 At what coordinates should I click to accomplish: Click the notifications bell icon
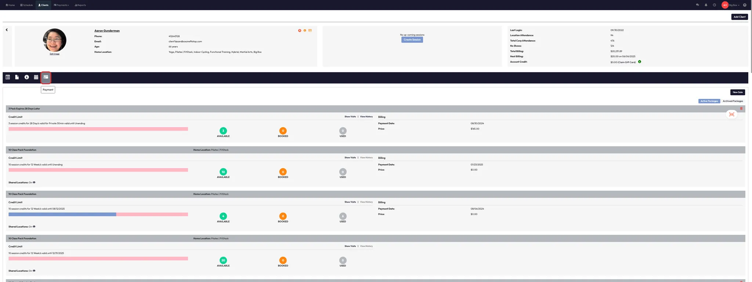click(706, 5)
